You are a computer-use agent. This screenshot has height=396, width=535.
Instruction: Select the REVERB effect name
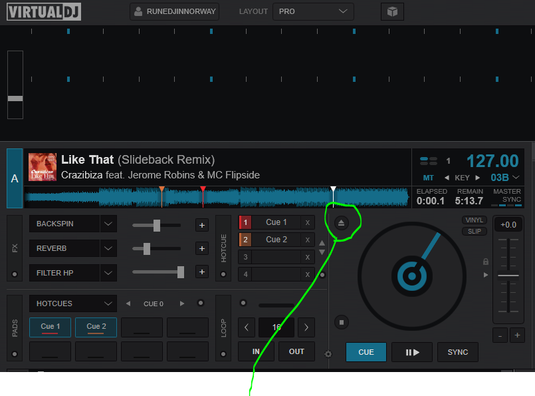[x=64, y=248]
